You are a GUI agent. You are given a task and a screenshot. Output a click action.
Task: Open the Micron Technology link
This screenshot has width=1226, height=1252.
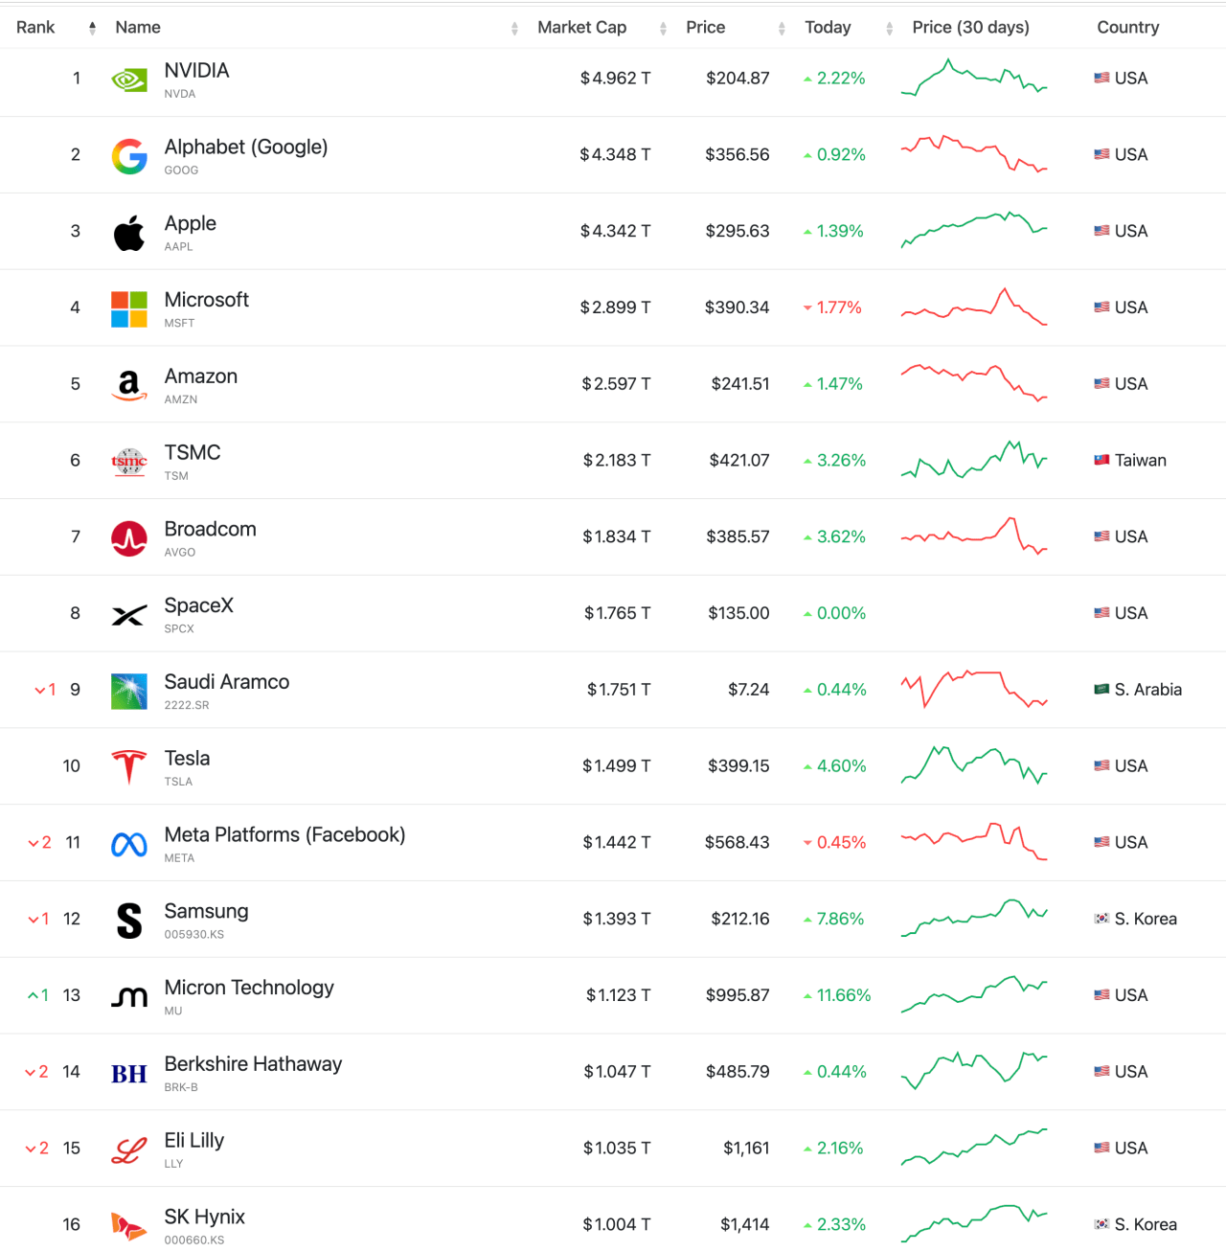pos(249,988)
